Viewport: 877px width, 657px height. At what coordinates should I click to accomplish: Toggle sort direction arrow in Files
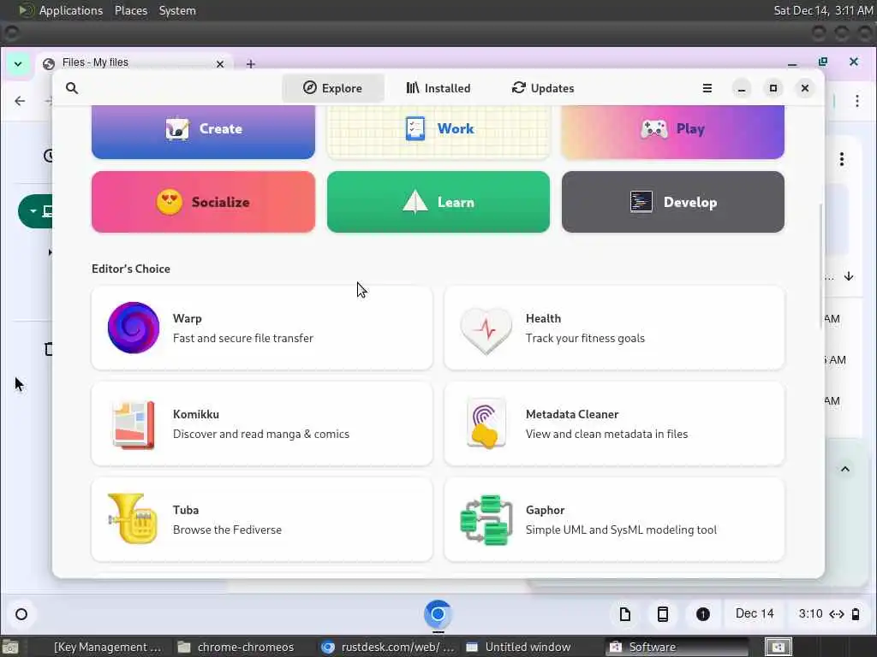click(849, 276)
